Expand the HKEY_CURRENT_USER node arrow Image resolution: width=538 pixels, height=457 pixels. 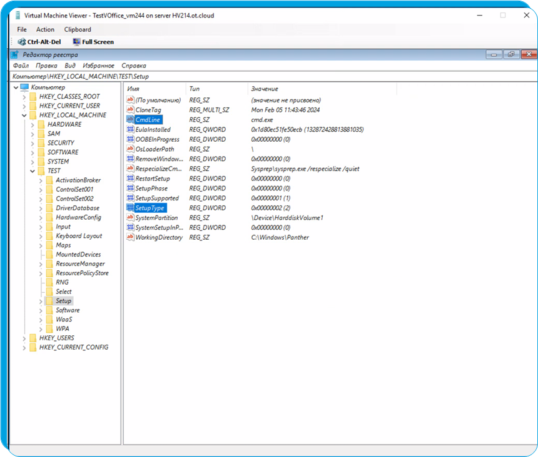coord(24,106)
